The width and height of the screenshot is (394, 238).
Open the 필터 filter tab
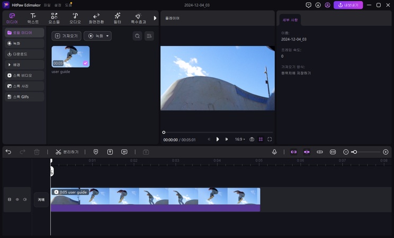[x=117, y=19]
